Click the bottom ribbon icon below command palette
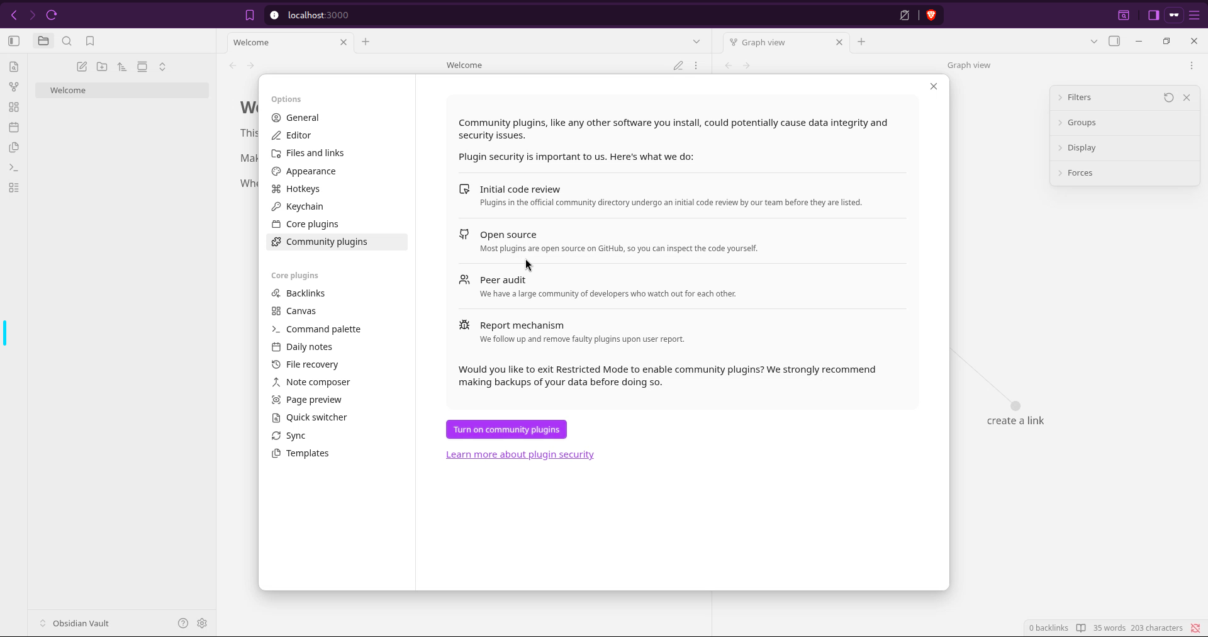Image resolution: width=1208 pixels, height=637 pixels. pyautogui.click(x=14, y=188)
